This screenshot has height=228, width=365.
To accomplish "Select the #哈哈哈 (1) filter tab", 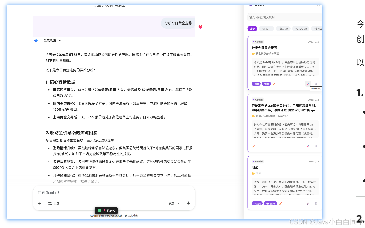I will click(x=301, y=28).
